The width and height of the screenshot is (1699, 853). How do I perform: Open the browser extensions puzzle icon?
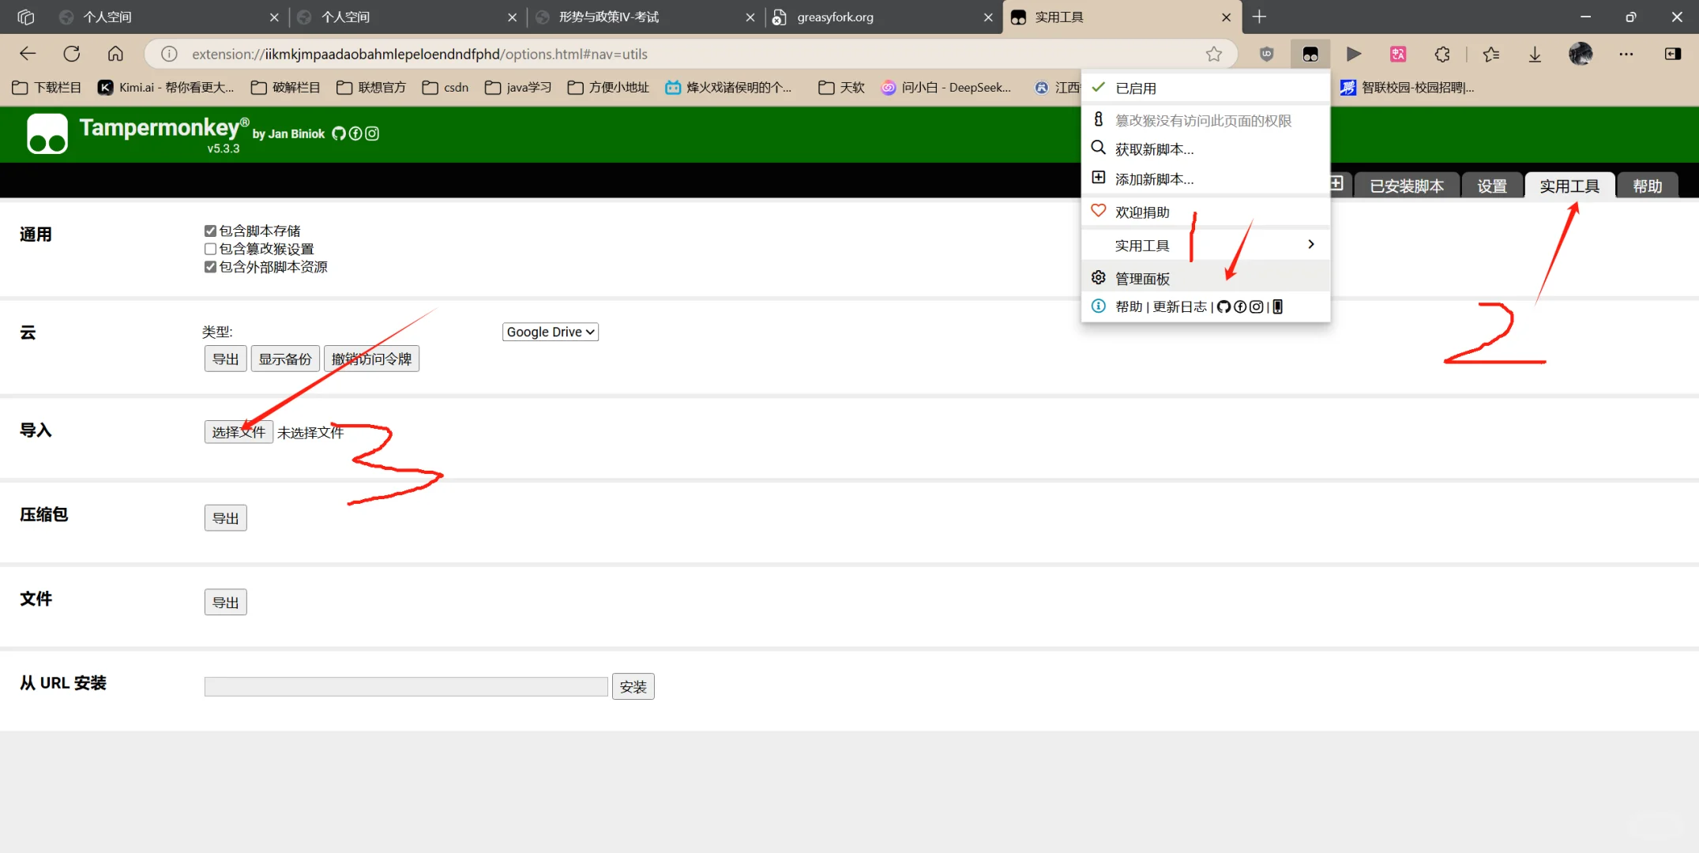pyautogui.click(x=1442, y=54)
